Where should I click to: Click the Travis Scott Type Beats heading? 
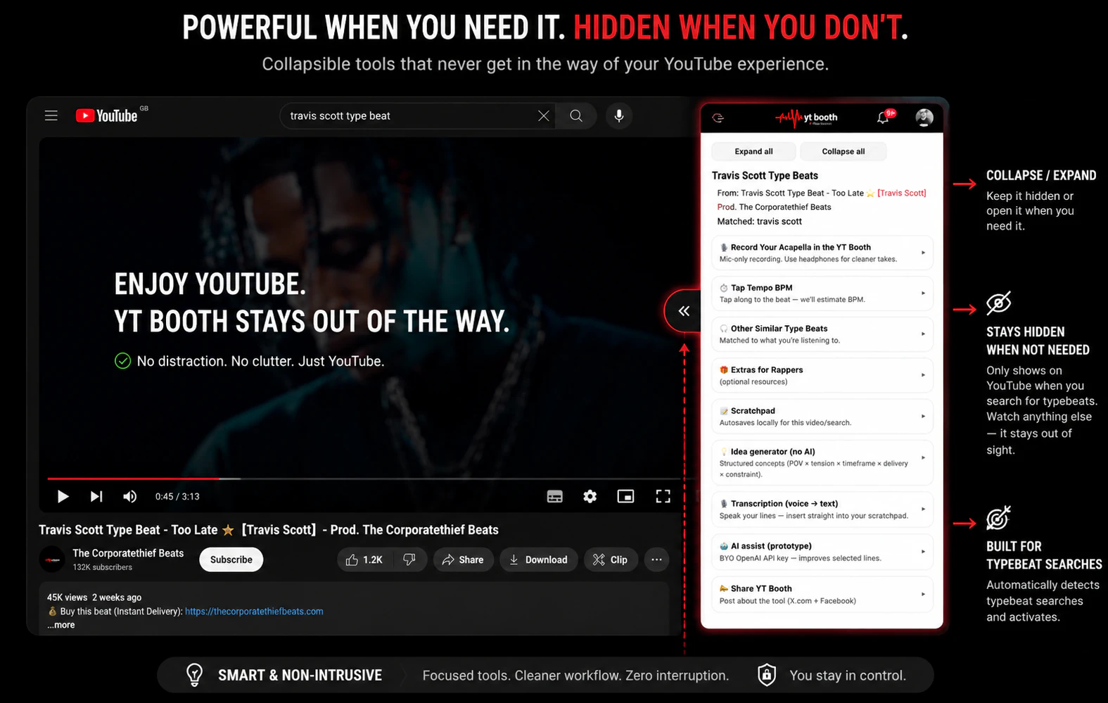point(765,175)
